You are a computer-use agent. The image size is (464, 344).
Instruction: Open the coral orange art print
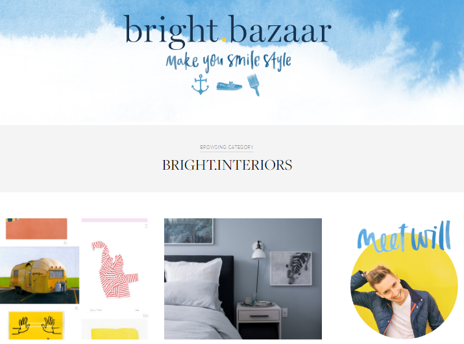pyautogui.click(x=36, y=229)
